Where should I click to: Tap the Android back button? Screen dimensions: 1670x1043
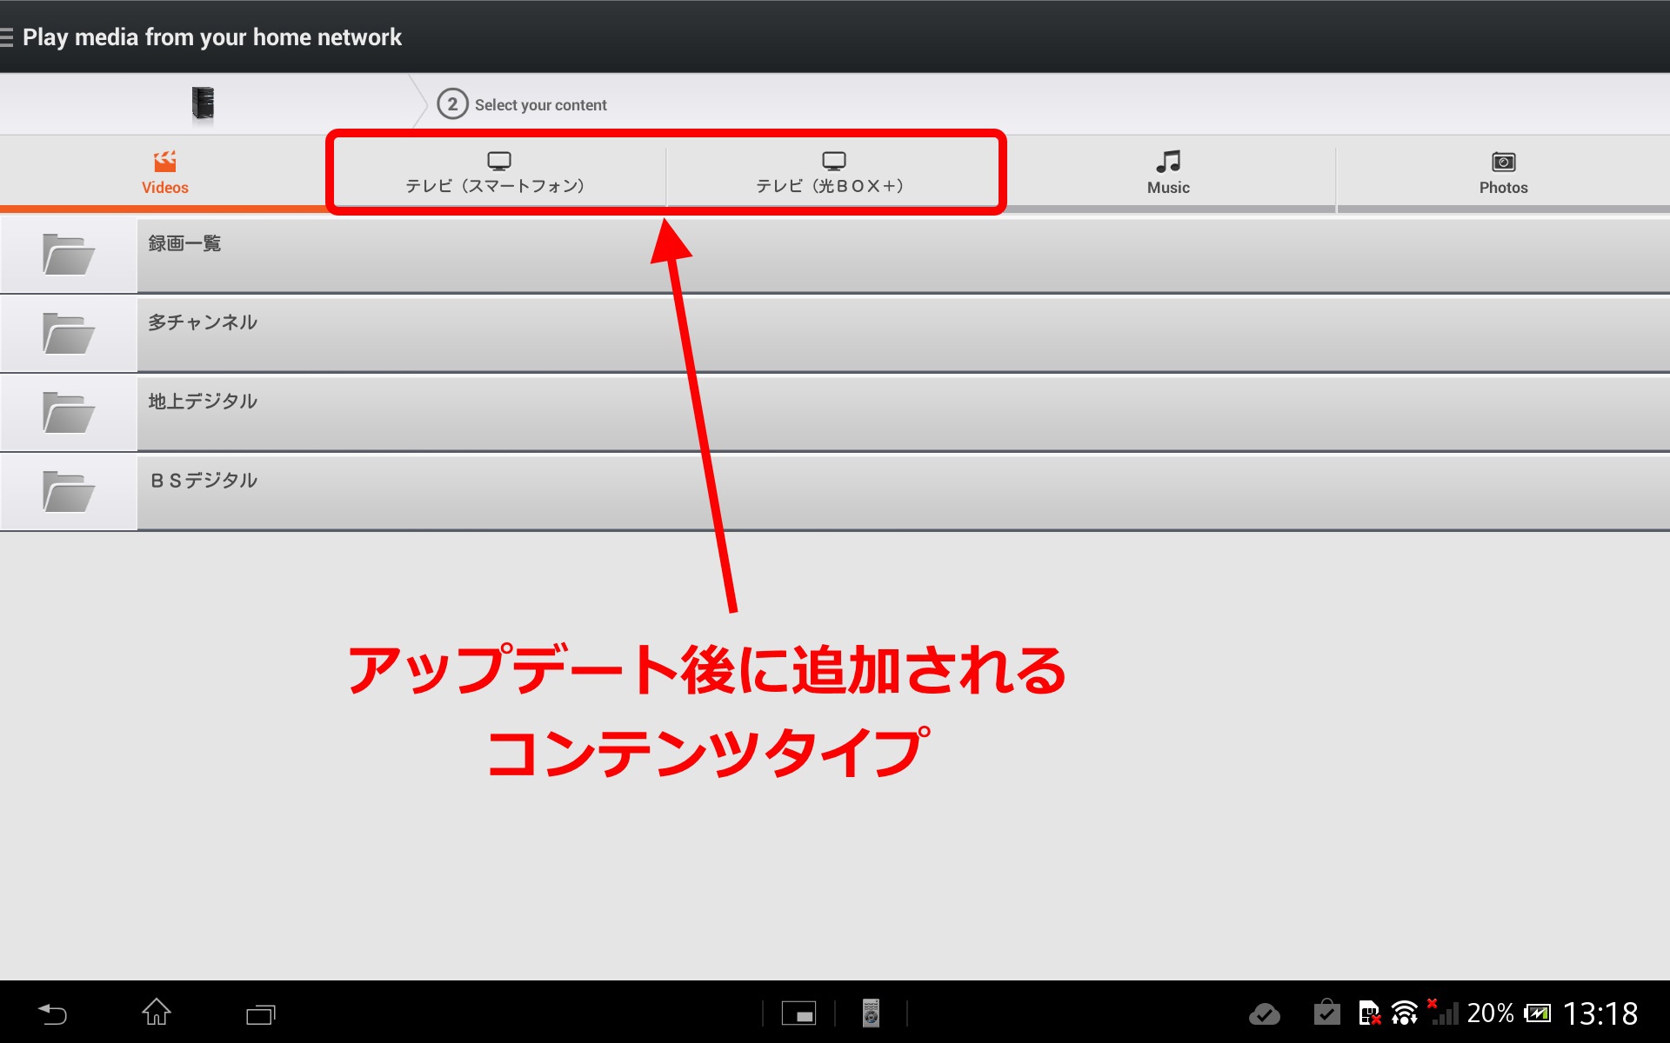52,1013
